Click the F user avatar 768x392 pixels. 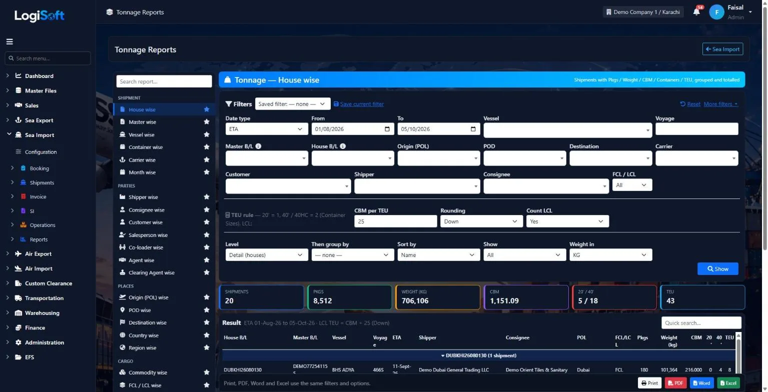coord(716,12)
